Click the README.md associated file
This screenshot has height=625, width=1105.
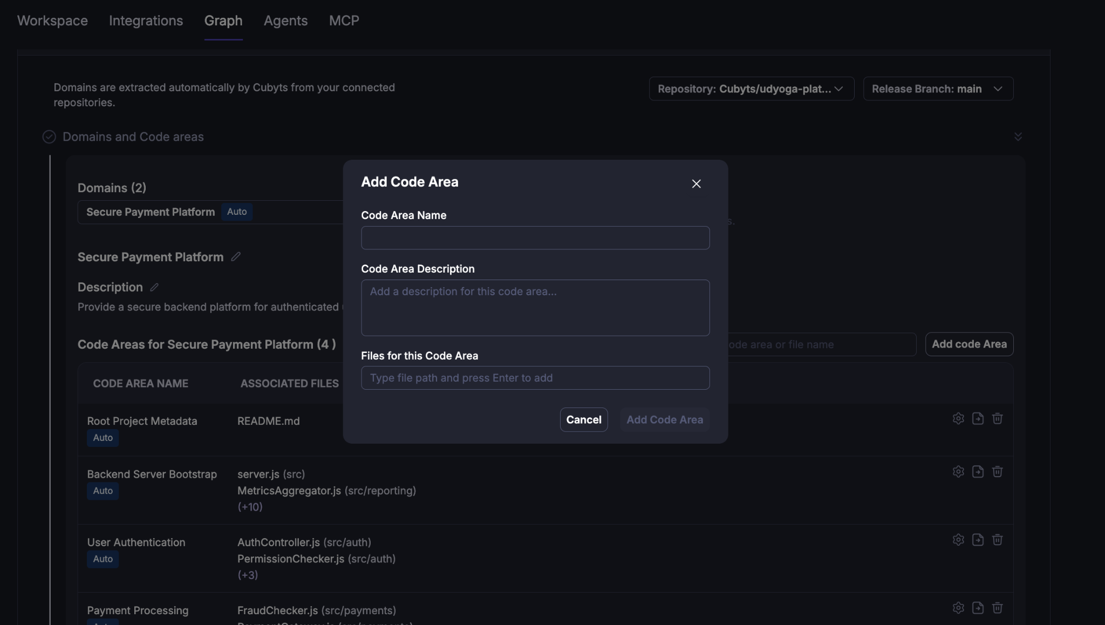pyautogui.click(x=268, y=421)
